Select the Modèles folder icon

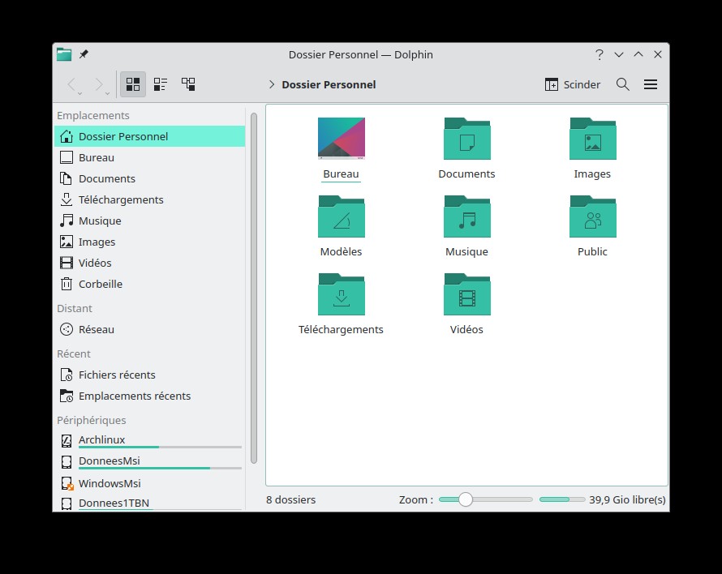[342, 216]
